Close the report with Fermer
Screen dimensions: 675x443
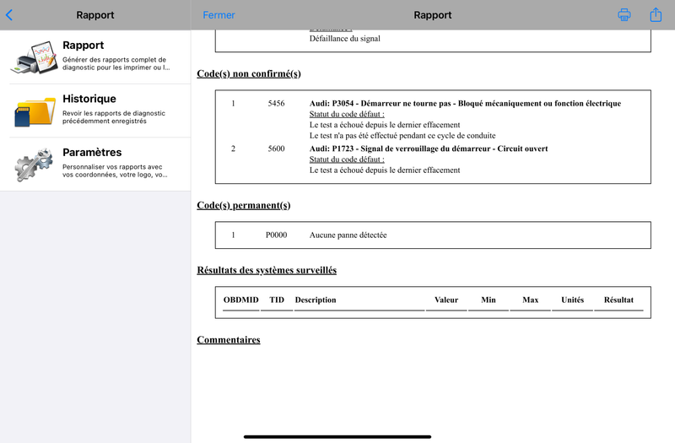pos(219,15)
